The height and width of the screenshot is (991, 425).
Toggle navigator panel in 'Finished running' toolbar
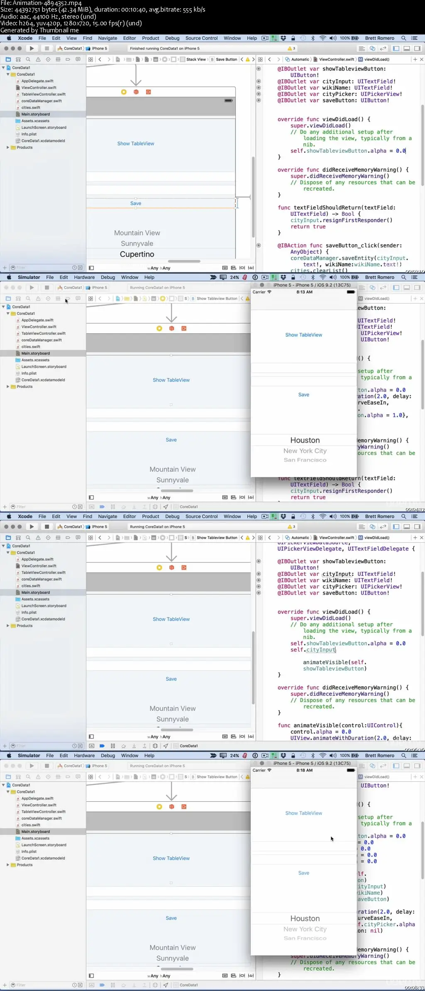tap(396, 49)
